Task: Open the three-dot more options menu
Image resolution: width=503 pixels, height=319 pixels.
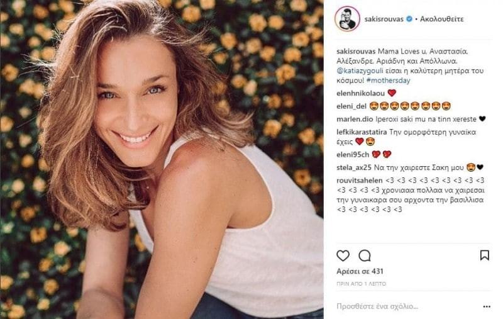Action: 487,306
